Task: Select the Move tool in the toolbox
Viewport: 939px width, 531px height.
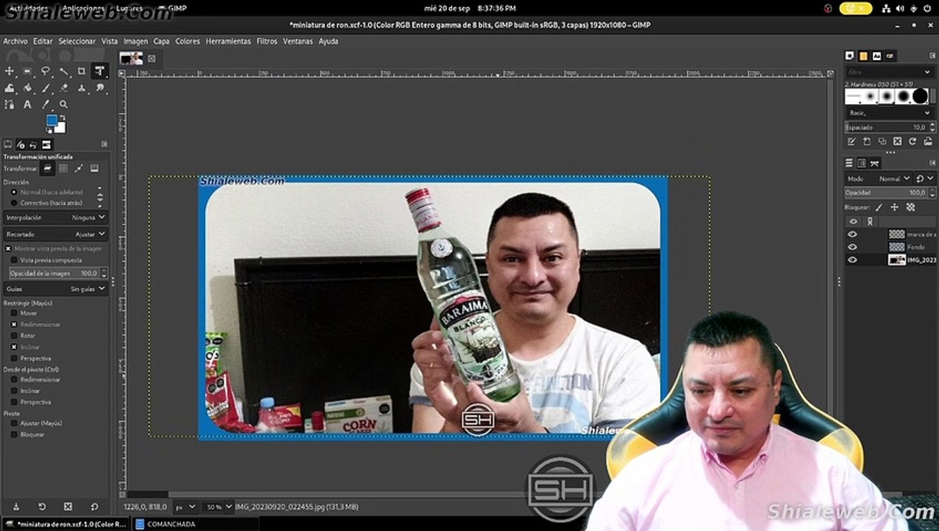Action: point(10,72)
